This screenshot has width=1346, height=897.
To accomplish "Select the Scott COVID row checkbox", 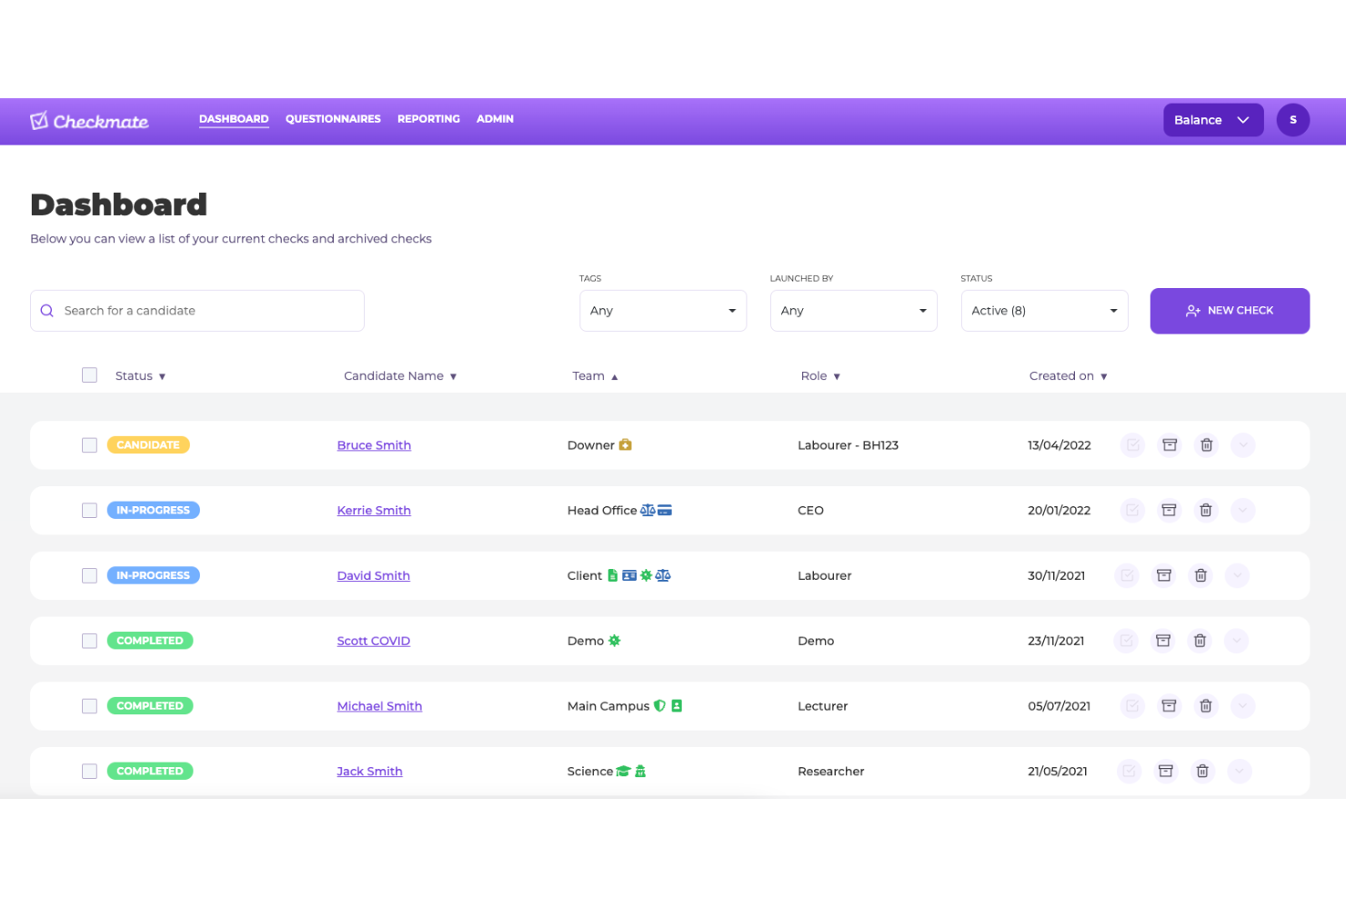I will [89, 641].
